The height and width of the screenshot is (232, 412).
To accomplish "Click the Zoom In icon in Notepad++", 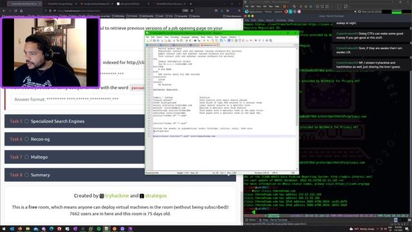I will coord(204,41).
